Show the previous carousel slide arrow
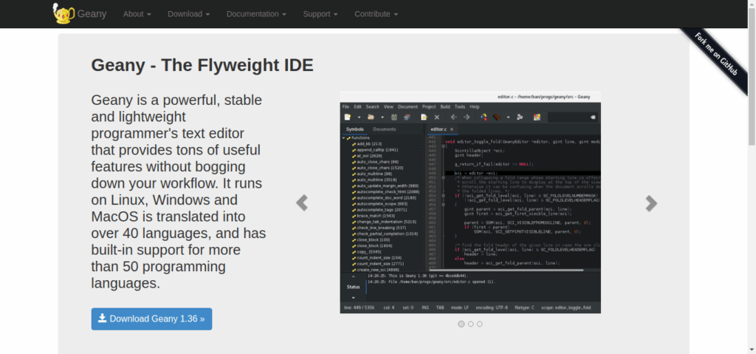The height and width of the screenshot is (354, 756). (x=302, y=202)
